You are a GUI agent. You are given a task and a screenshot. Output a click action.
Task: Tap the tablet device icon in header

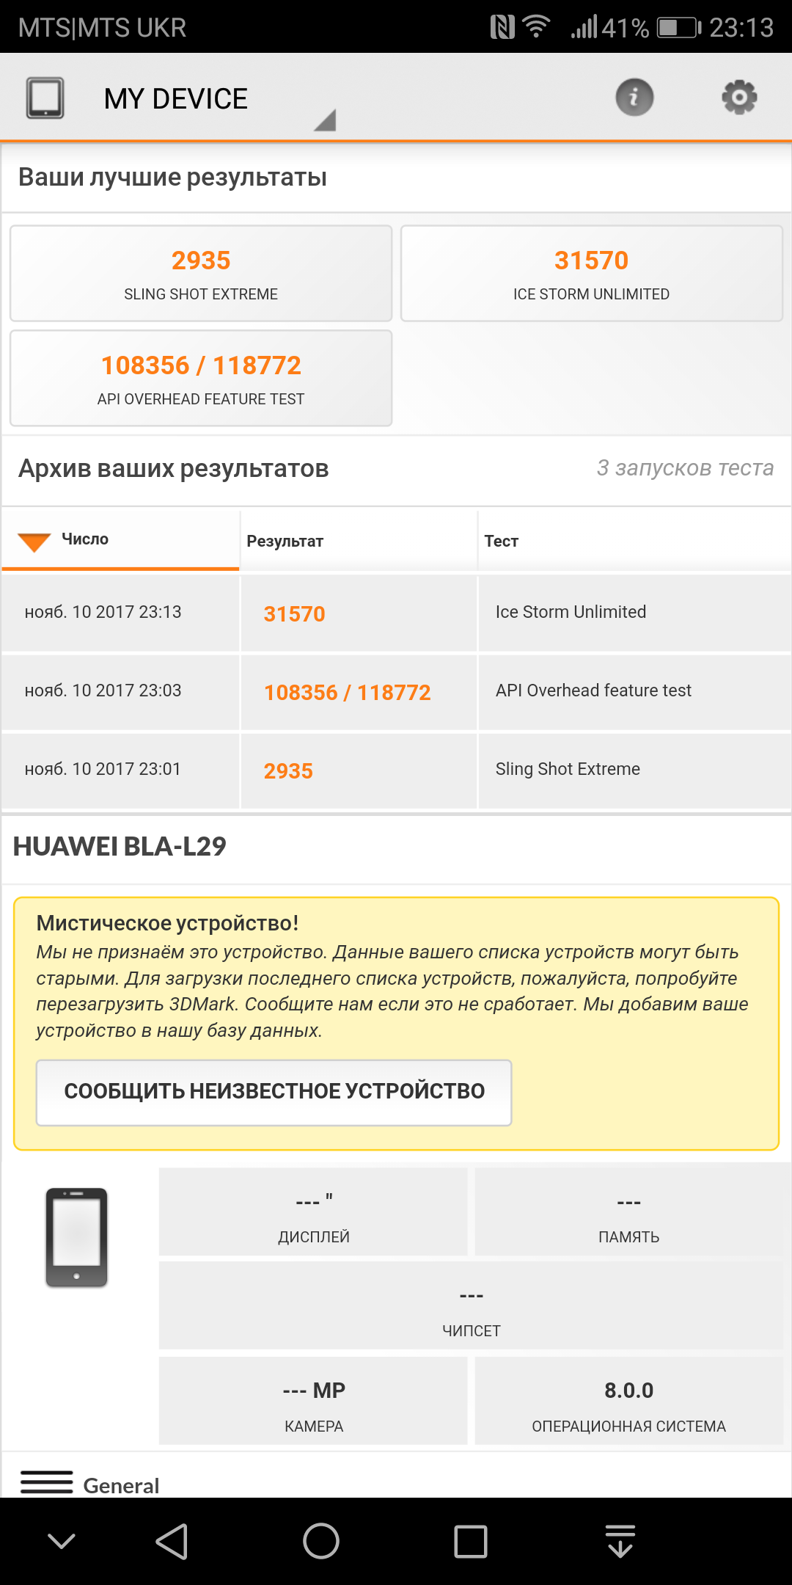[x=45, y=98]
